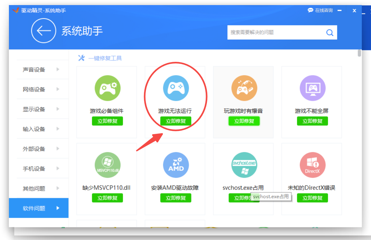The width and height of the screenshot is (371, 240).
Task: Select the svchost.exe icon
Action: [x=244, y=165]
